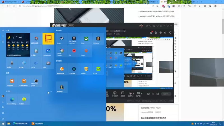The height and width of the screenshot is (126, 224).
Task: Open the Origin tile
Action: 86,51
